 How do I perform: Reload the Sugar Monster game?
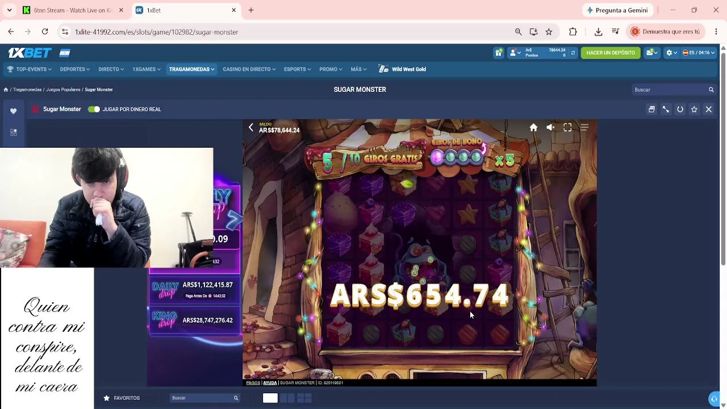tap(680, 109)
